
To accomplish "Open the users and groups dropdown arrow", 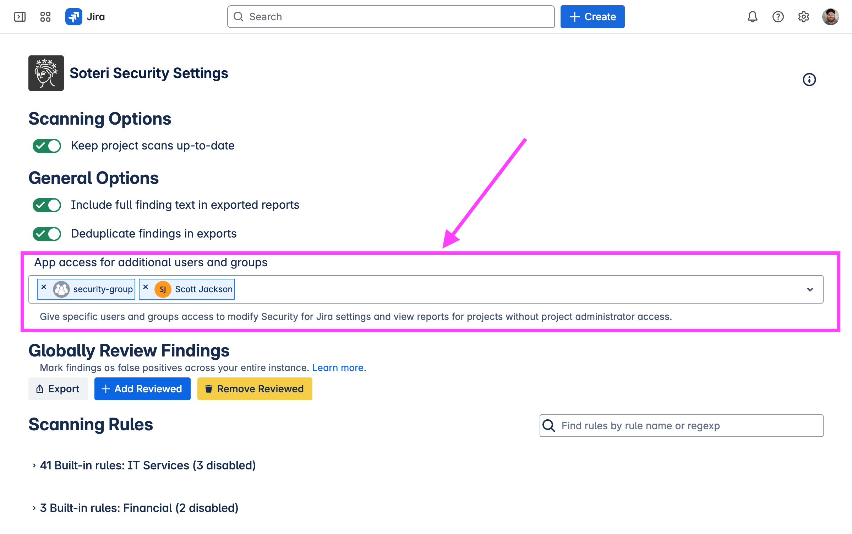I will (x=810, y=290).
